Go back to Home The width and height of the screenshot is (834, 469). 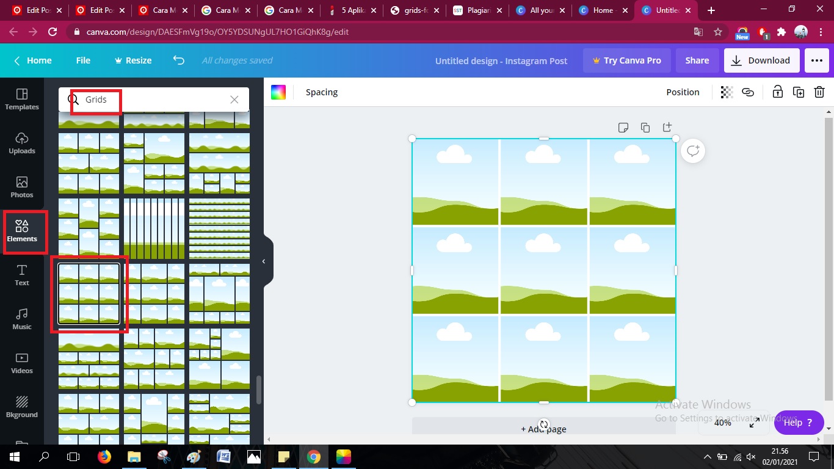click(33, 60)
